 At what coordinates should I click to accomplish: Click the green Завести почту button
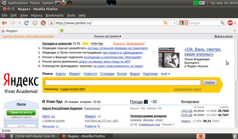coord(21,113)
